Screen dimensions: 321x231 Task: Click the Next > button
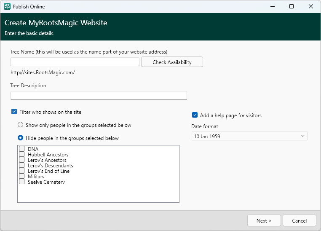pyautogui.click(x=264, y=220)
